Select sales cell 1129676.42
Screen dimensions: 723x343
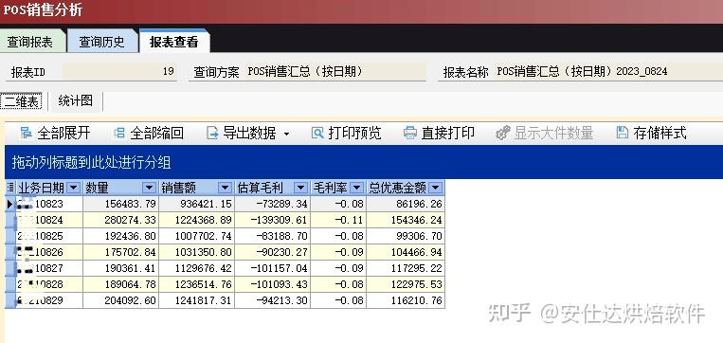(196, 268)
